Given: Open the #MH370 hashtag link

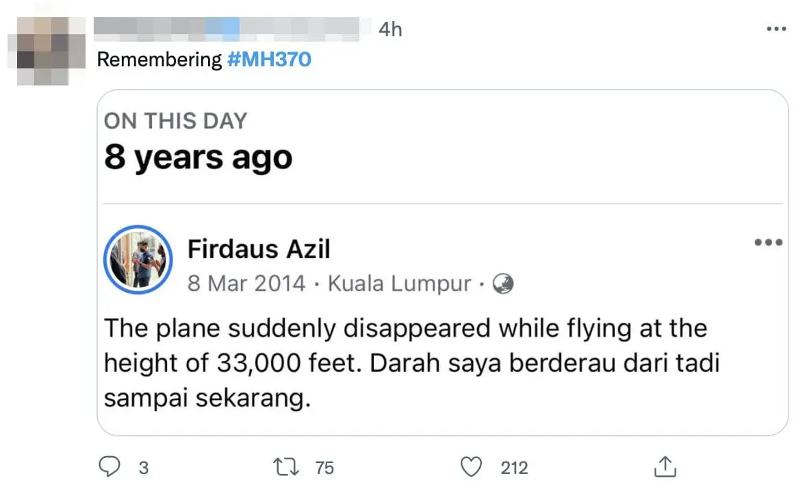Looking at the screenshot, I should [x=268, y=60].
